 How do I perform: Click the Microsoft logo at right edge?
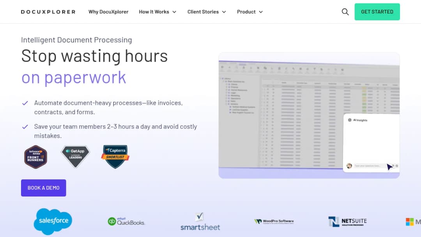click(413, 222)
